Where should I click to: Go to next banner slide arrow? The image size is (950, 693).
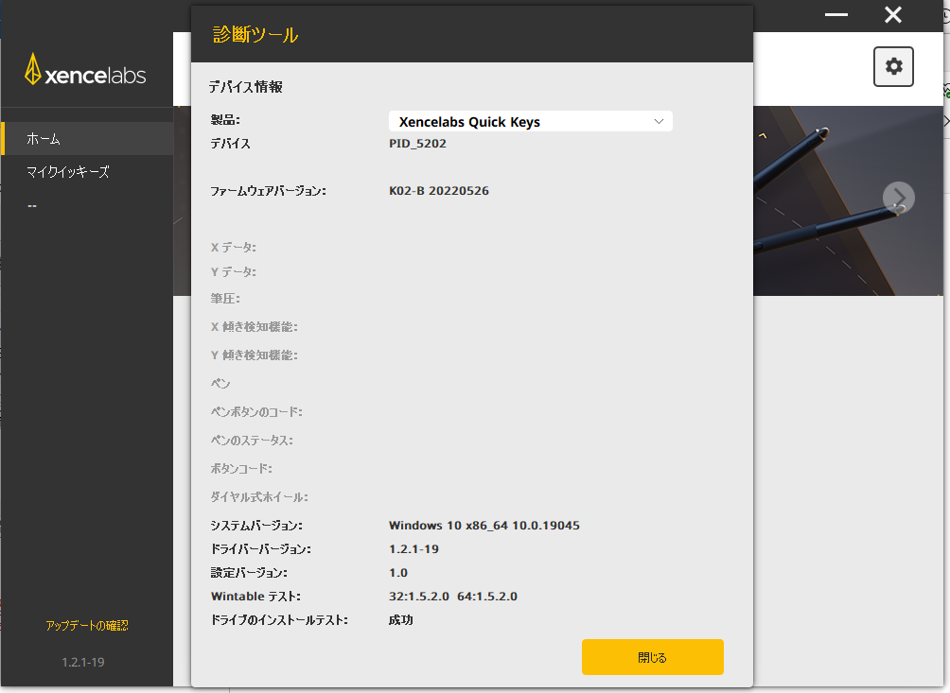click(899, 198)
